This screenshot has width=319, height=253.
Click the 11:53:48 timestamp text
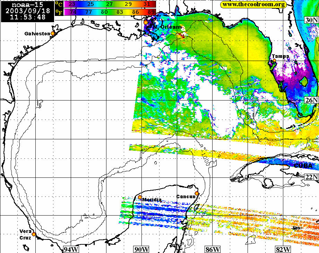point(28,17)
